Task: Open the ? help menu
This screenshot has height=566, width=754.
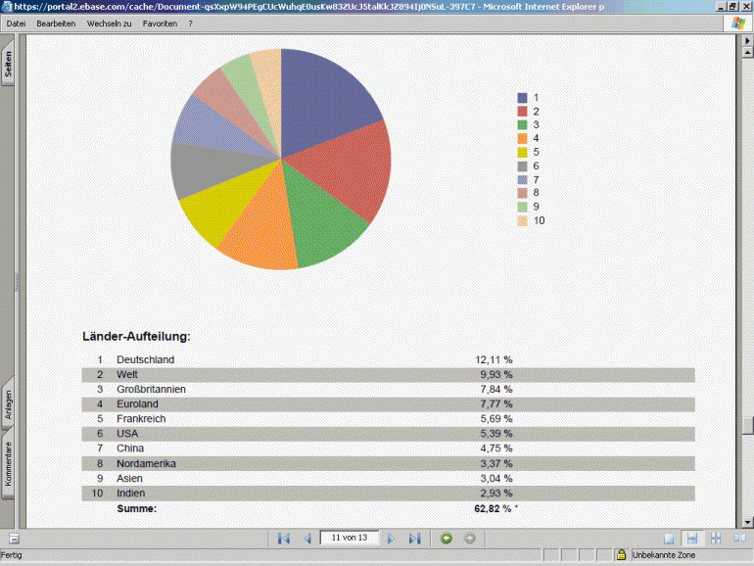Action: click(x=190, y=24)
